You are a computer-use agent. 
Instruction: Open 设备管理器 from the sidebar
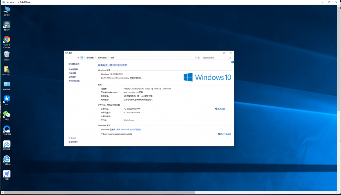[x=73, y=69]
